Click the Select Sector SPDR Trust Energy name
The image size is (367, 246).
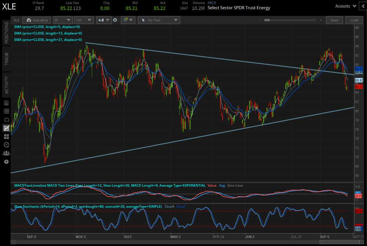point(239,8)
